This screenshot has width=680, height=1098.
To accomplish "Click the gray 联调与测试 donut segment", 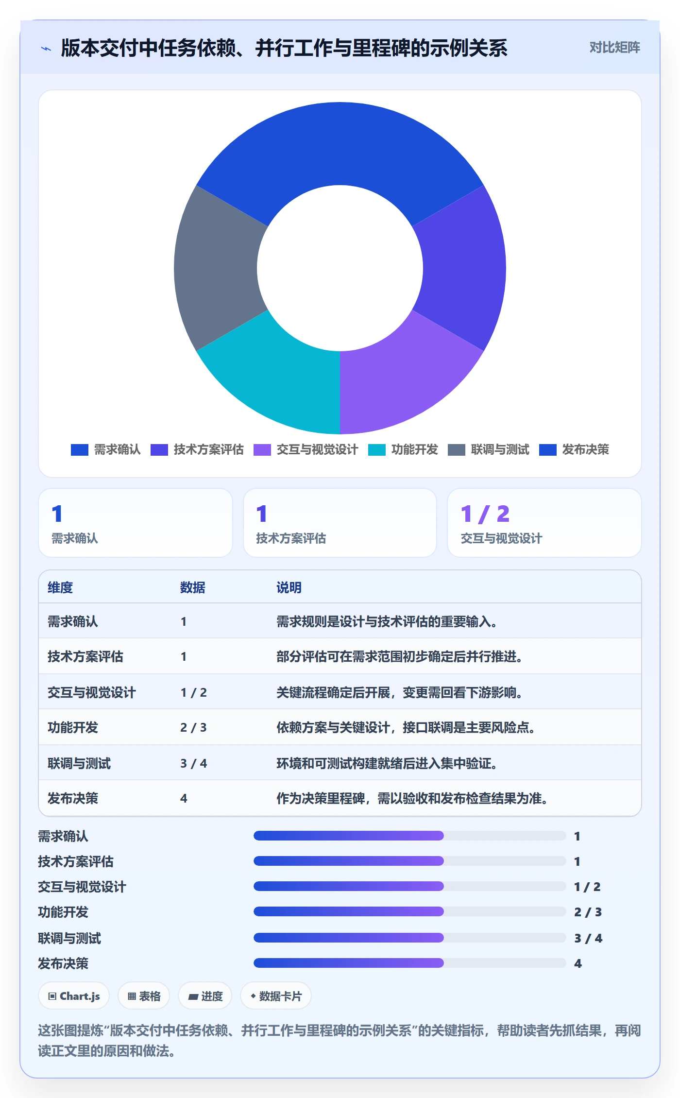I will (216, 268).
